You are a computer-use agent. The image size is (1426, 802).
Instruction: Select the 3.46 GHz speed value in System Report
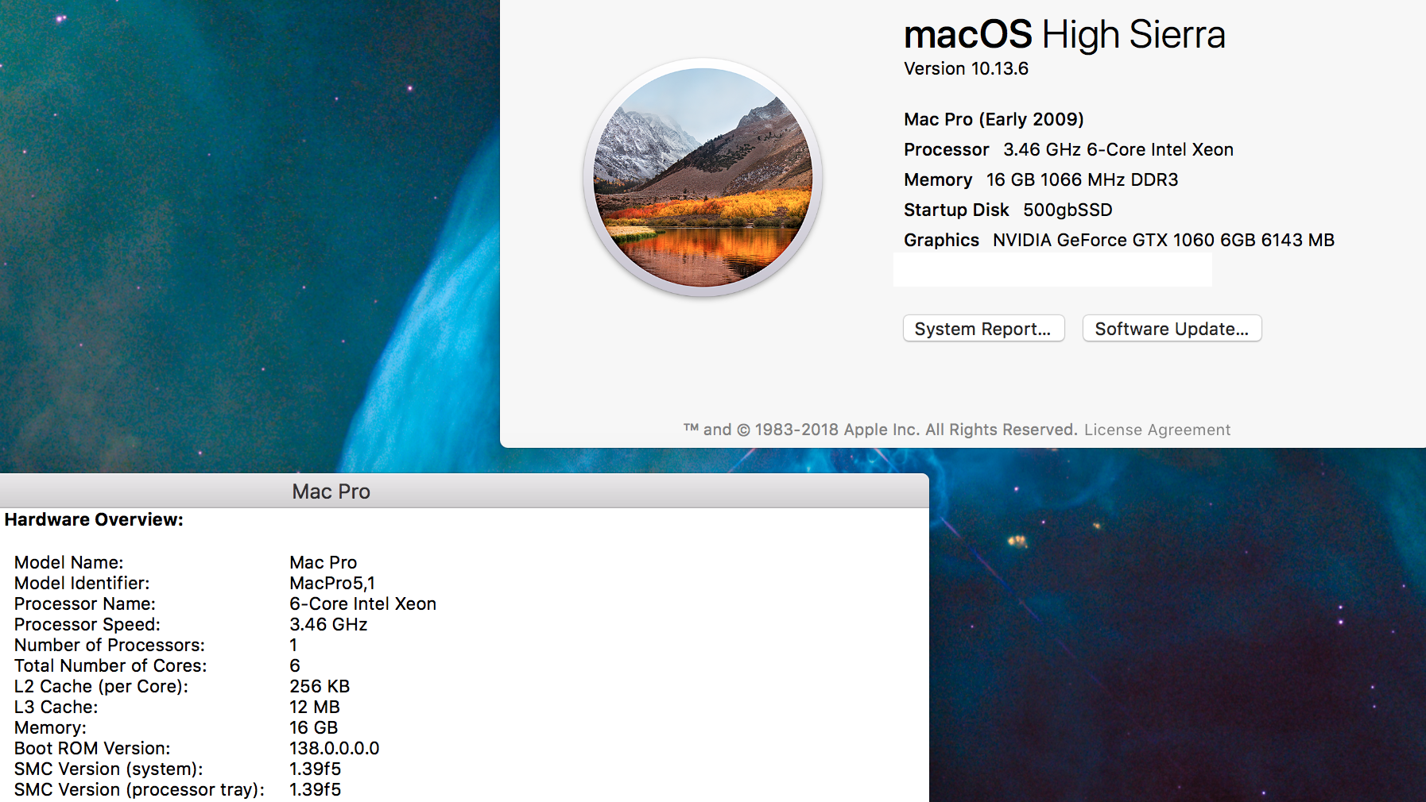[328, 624]
